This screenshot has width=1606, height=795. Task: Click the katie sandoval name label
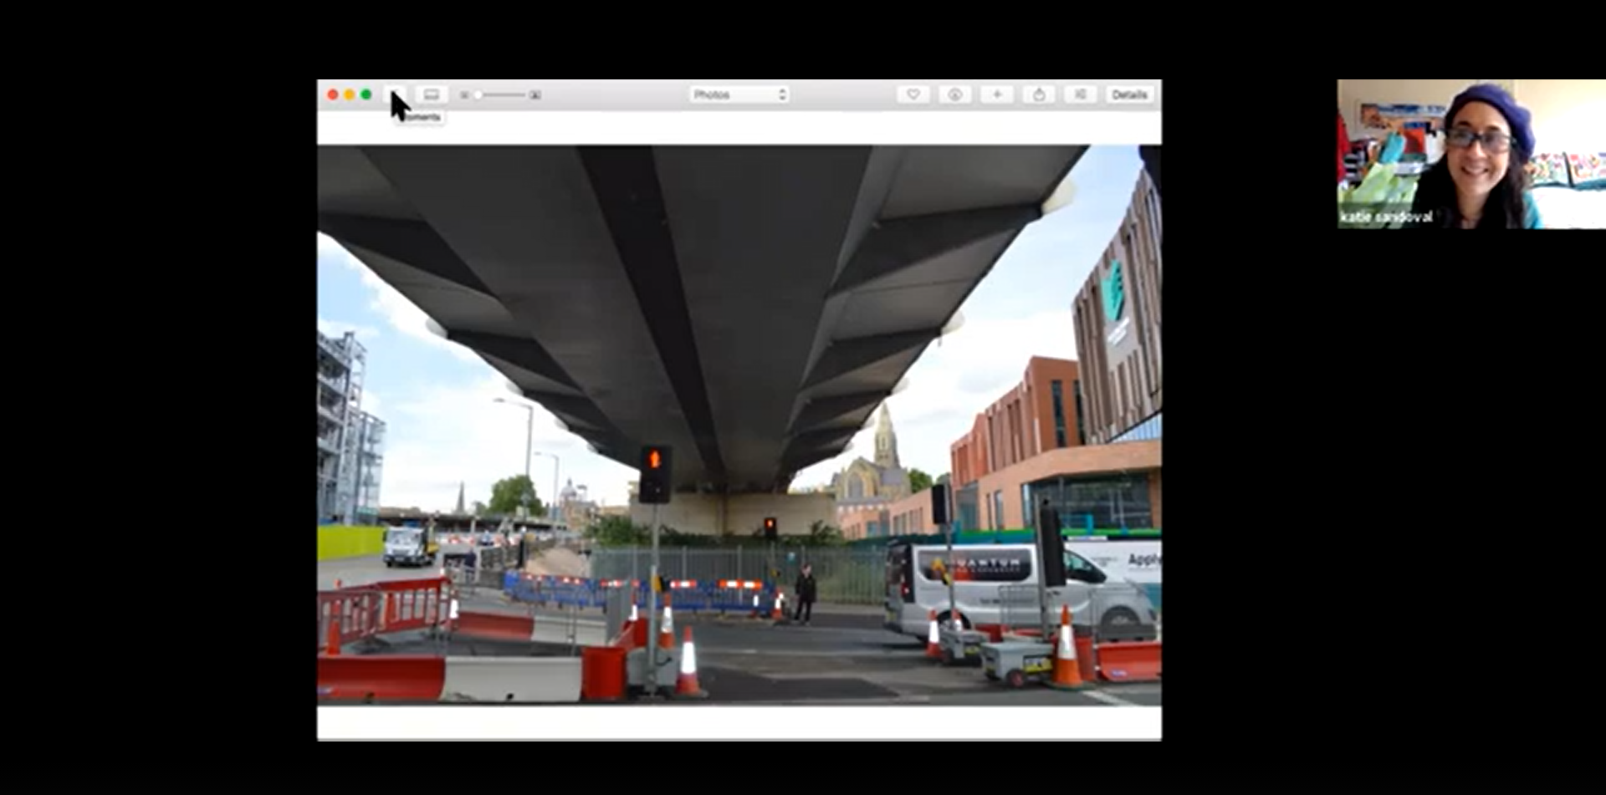tap(1386, 217)
